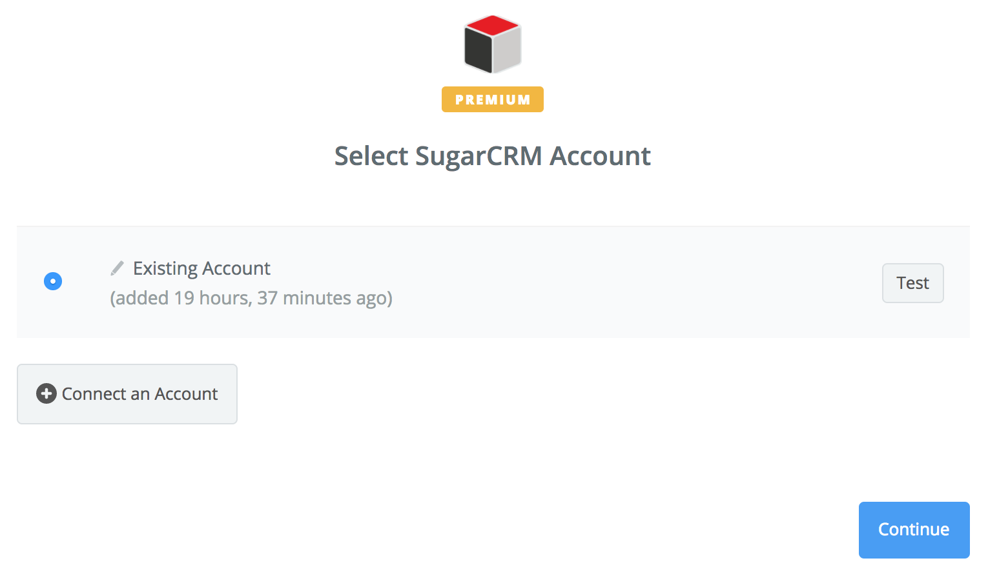This screenshot has width=988, height=574.
Task: Click the pencil edit icon beside Existing Account
Action: 117,268
